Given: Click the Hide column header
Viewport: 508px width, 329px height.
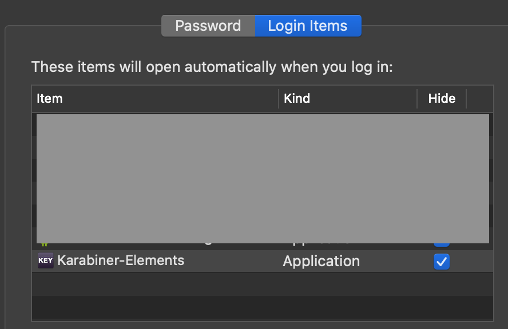Looking at the screenshot, I should [x=441, y=98].
